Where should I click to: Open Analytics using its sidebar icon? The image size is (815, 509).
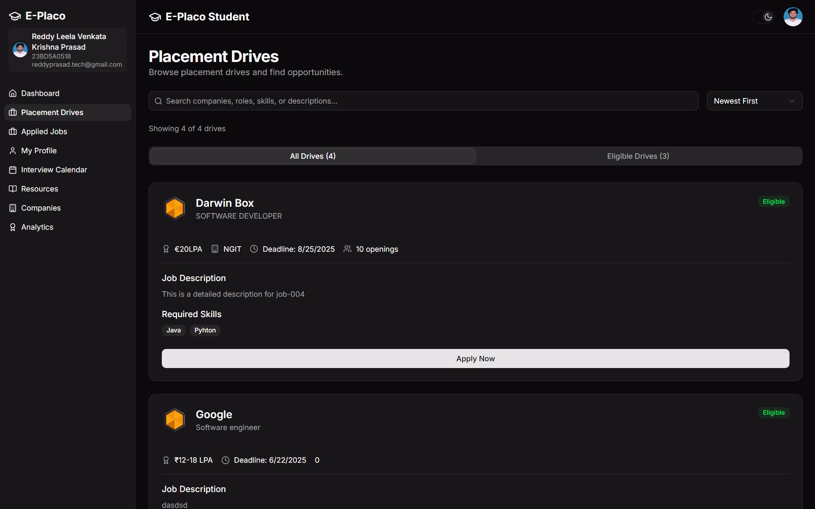[13, 227]
